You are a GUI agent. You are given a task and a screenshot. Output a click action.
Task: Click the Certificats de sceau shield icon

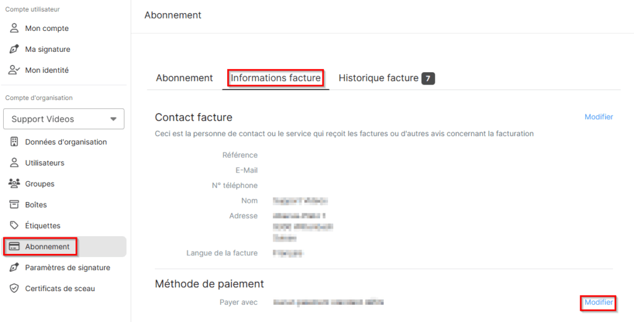pyautogui.click(x=14, y=289)
